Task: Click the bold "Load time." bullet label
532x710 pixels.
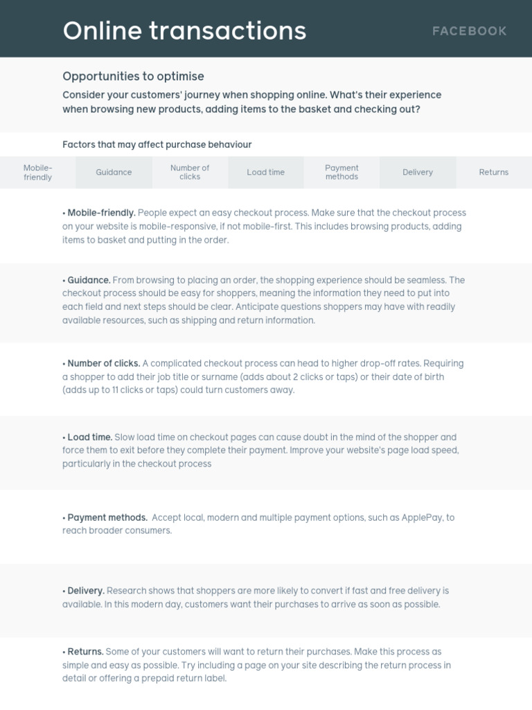Action: pos(90,438)
